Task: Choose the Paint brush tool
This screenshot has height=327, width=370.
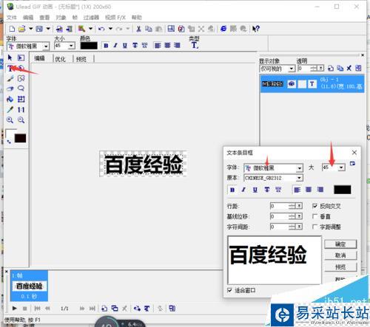Action: click(x=10, y=78)
